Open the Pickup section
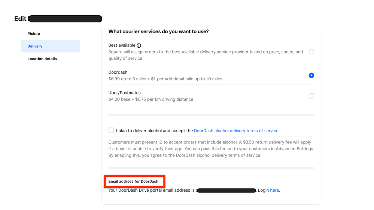This screenshot has height=210, width=374. point(34,34)
